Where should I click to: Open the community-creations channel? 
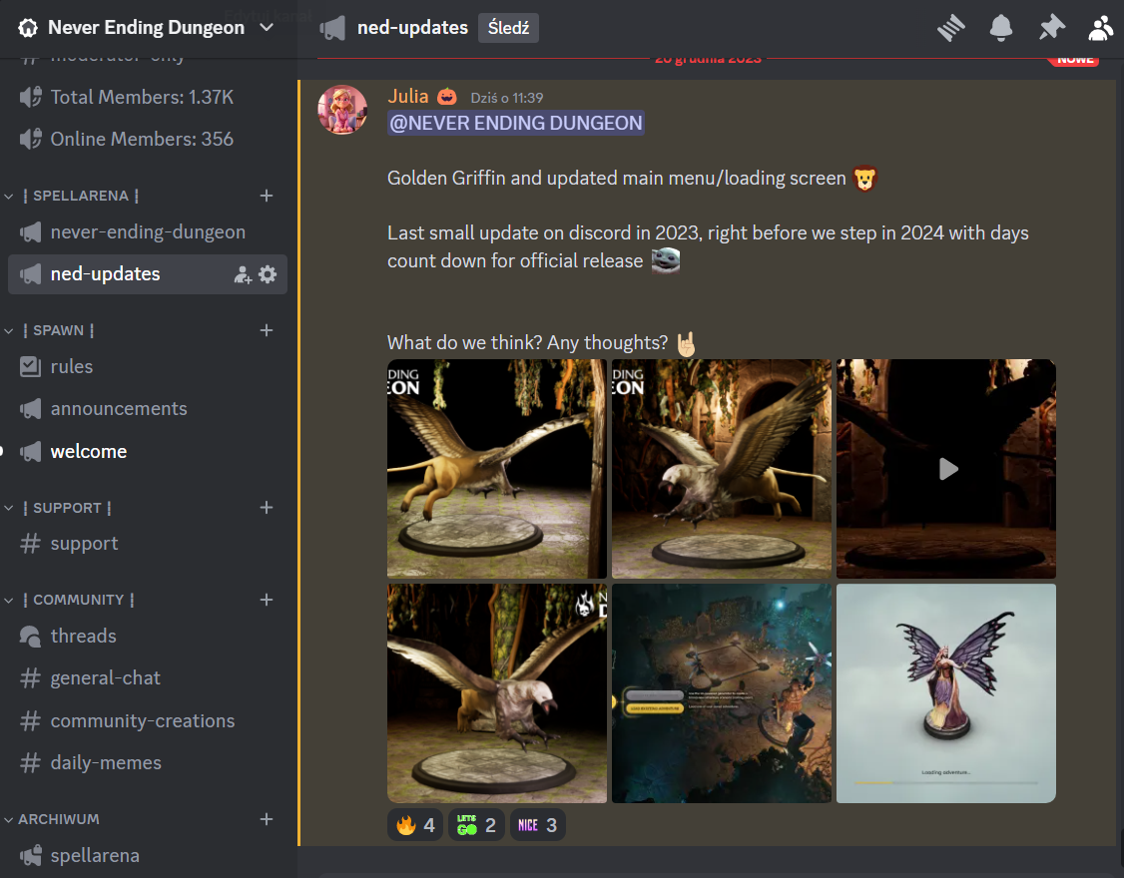(x=148, y=721)
